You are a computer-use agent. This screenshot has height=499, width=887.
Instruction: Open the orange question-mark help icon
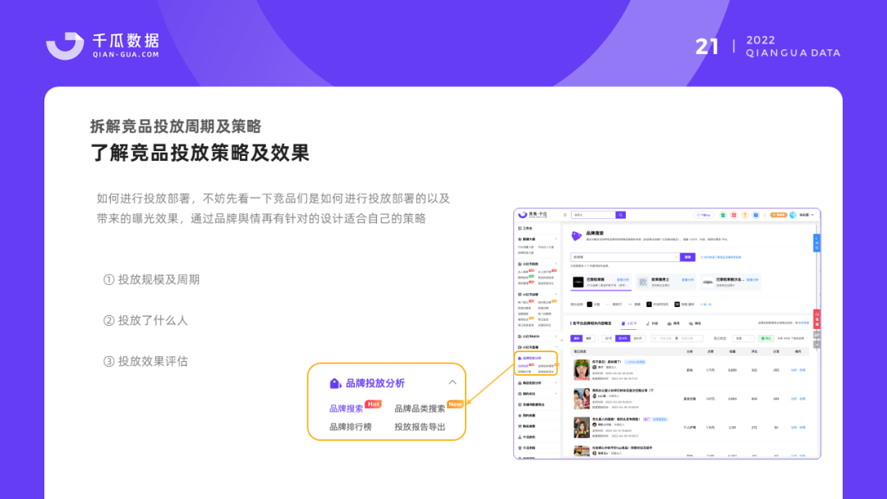pos(743,215)
